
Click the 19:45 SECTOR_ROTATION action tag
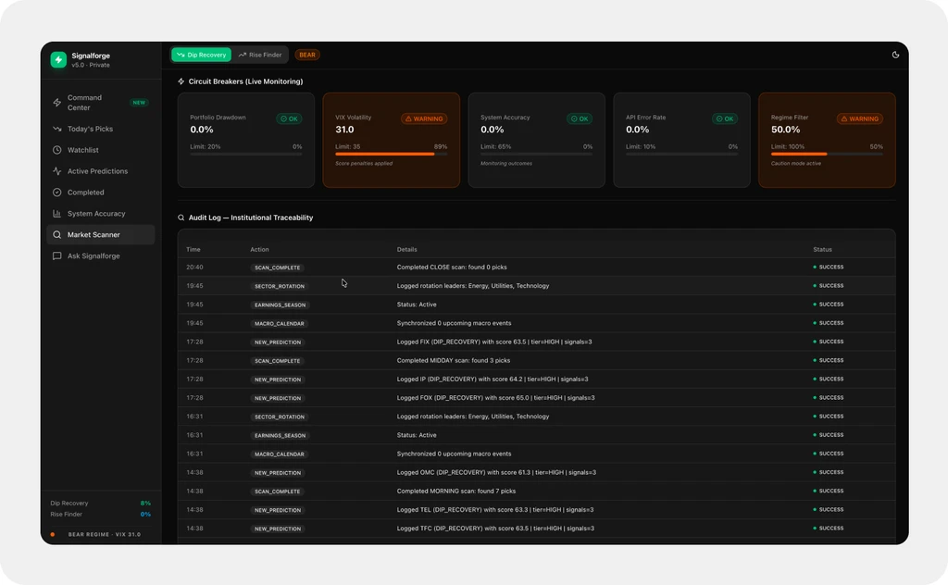[280, 286]
